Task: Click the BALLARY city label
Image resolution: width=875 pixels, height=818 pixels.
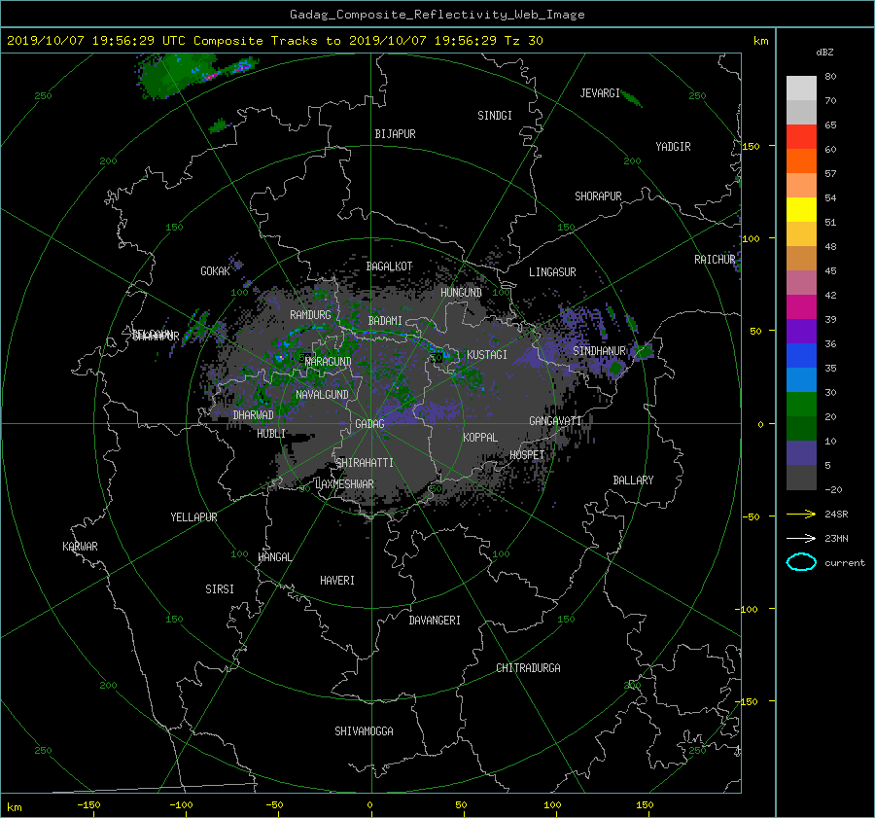Action: click(x=633, y=480)
